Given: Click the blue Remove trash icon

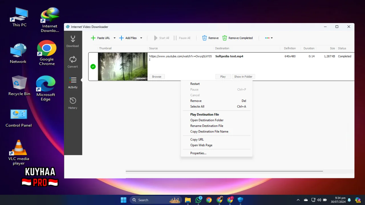Looking at the screenshot, I should 204,38.
